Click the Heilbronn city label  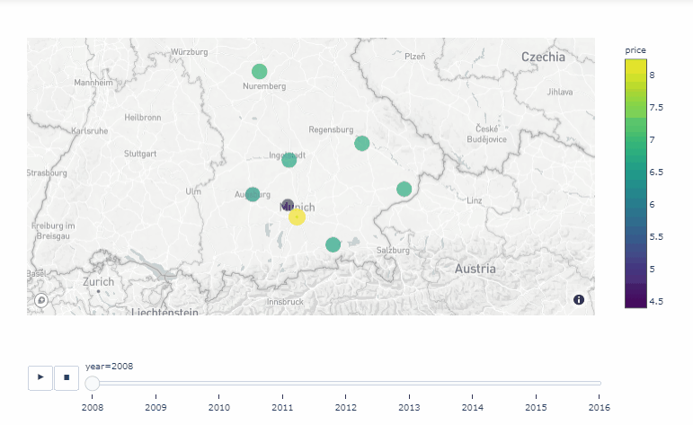pos(143,118)
